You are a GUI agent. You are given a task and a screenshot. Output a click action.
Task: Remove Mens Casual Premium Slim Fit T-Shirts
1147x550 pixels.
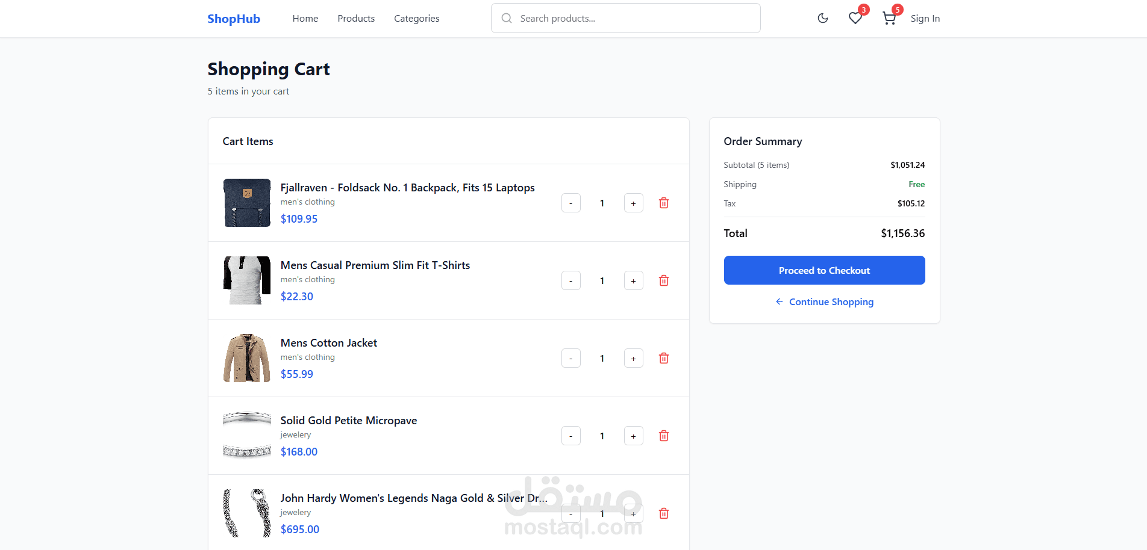(664, 280)
